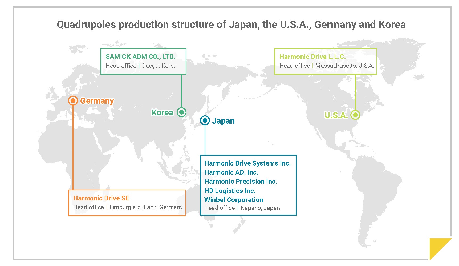Click the U.S.A. lime location marker
Image resolution: width=459 pixels, height=266 pixels.
355,115
